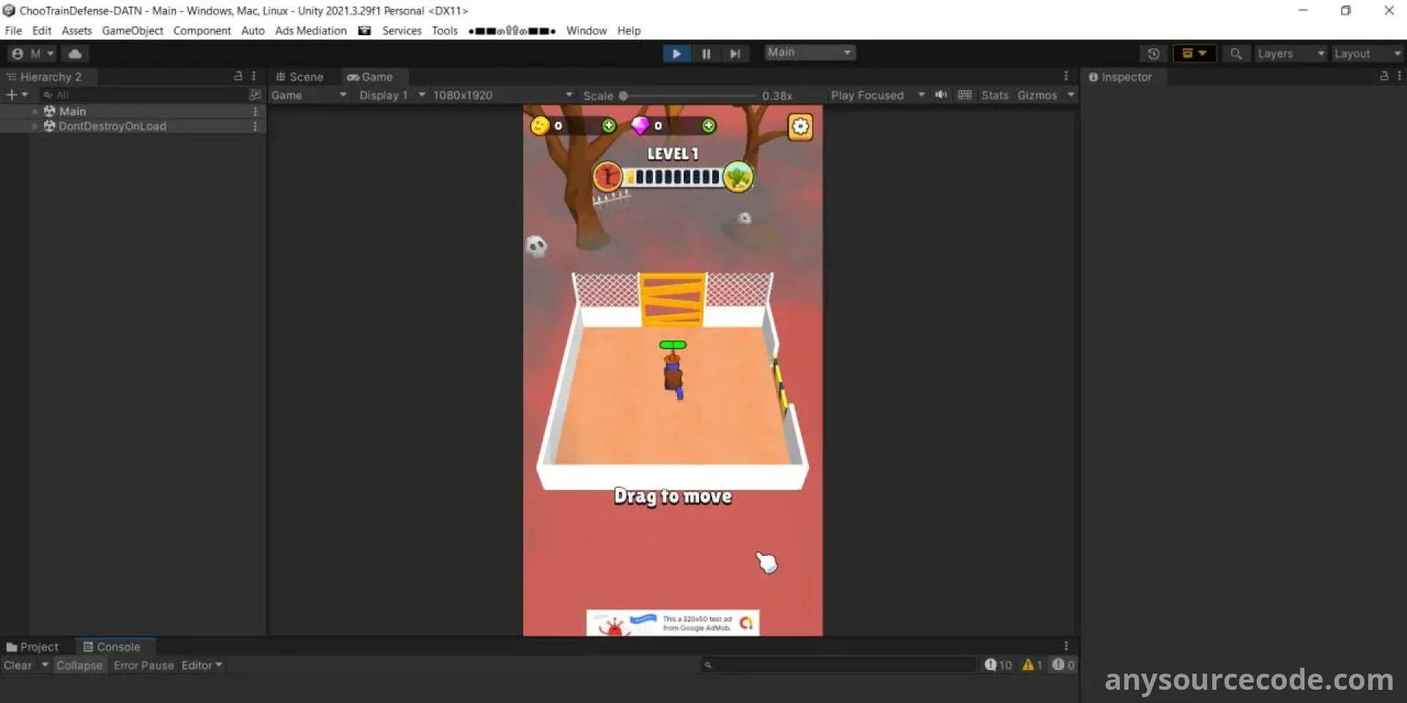Click the Game view Scale slider
Viewport: 1407px width, 703px height.
coord(689,96)
